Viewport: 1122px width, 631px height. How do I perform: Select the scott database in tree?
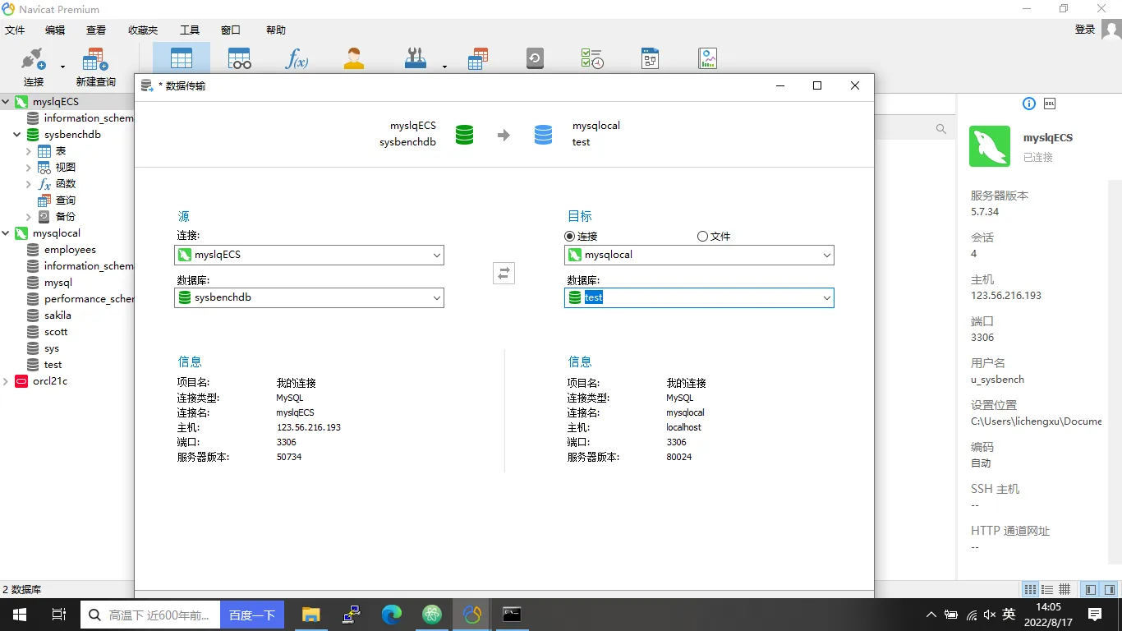(56, 332)
